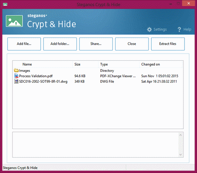Screen dimensions: 197x173
Task: Click the 94.6 KB size value
Action: click(80, 76)
